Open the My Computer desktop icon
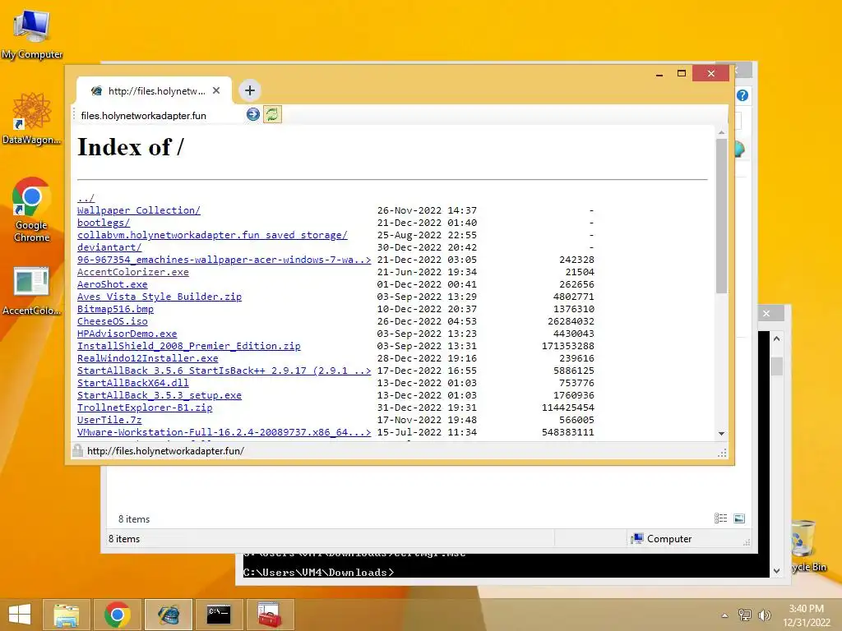 (32, 33)
